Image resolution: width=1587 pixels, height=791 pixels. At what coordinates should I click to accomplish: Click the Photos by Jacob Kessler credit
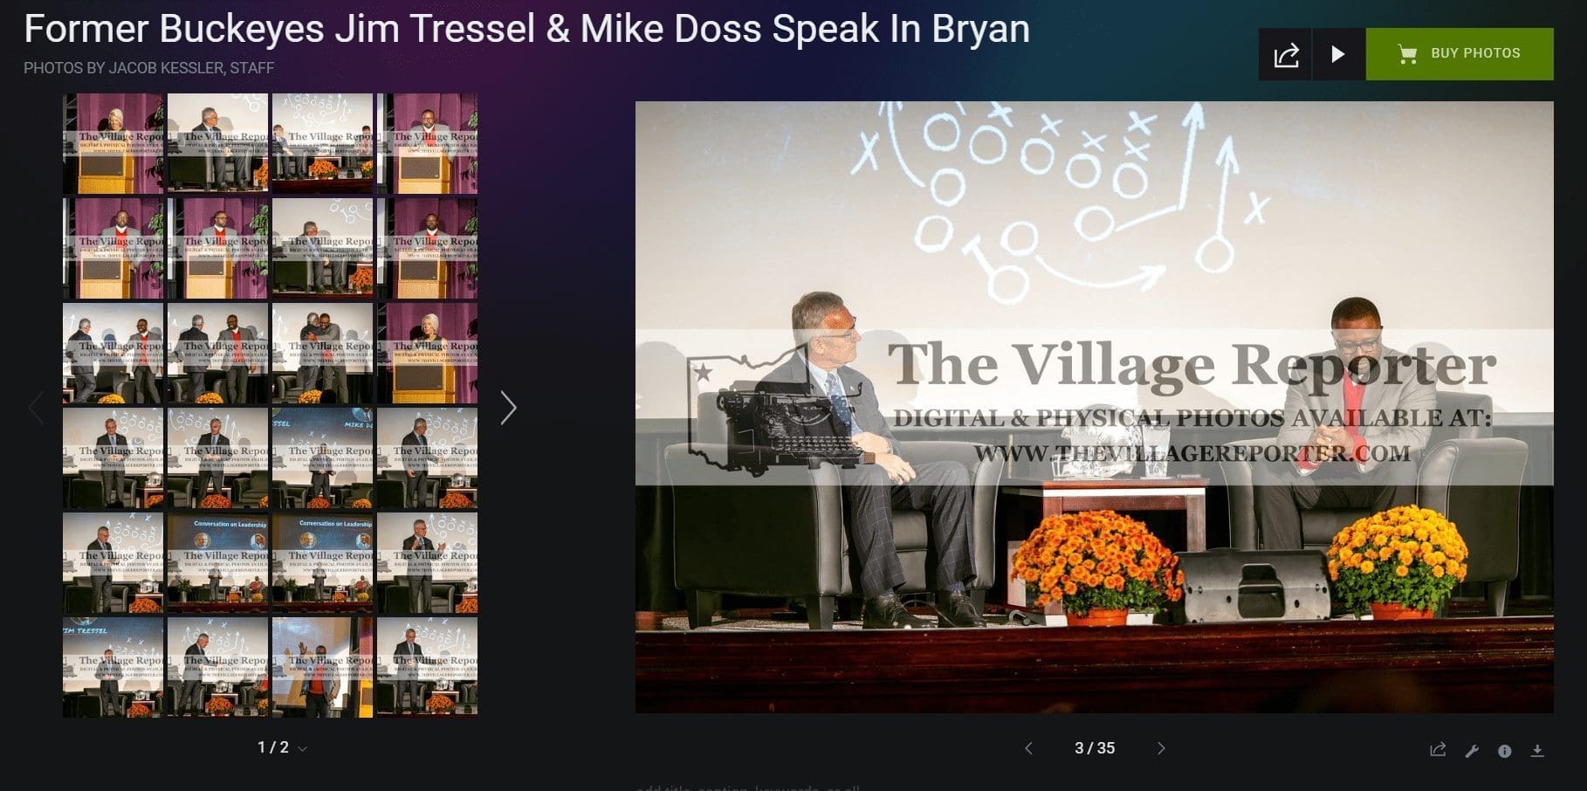[x=148, y=67]
